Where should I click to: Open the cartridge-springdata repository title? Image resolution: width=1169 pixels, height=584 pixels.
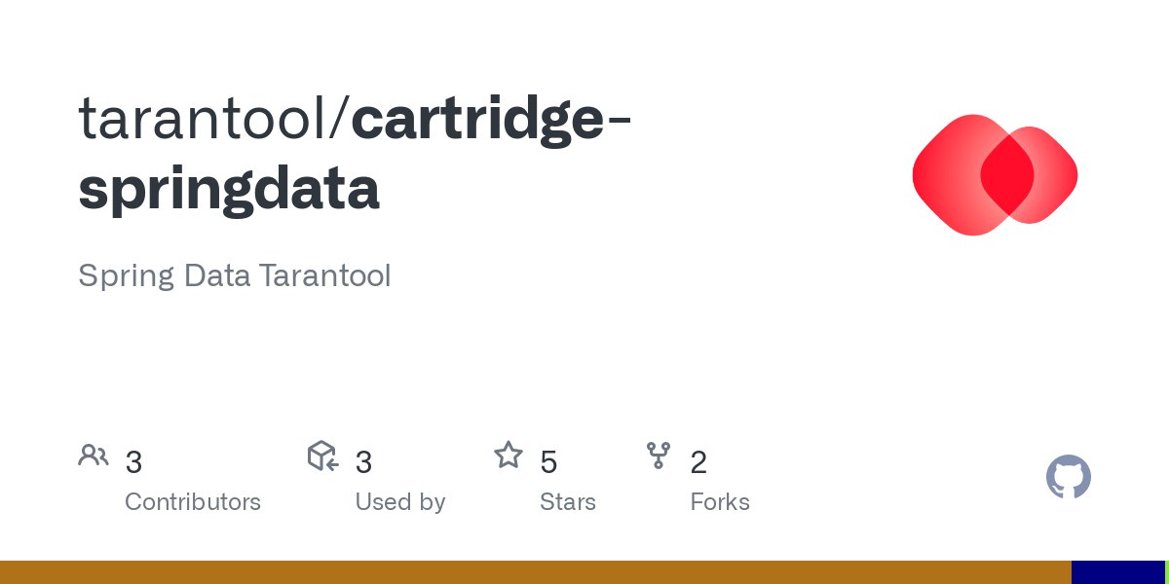357,154
